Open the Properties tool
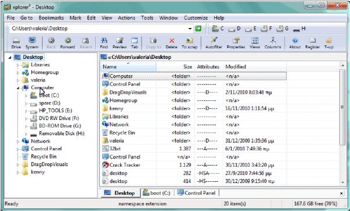The image size is (350, 211). (236, 43)
